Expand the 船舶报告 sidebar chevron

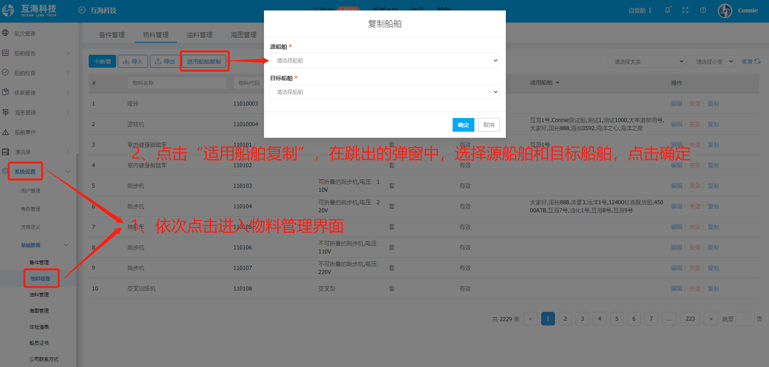pyautogui.click(x=68, y=53)
